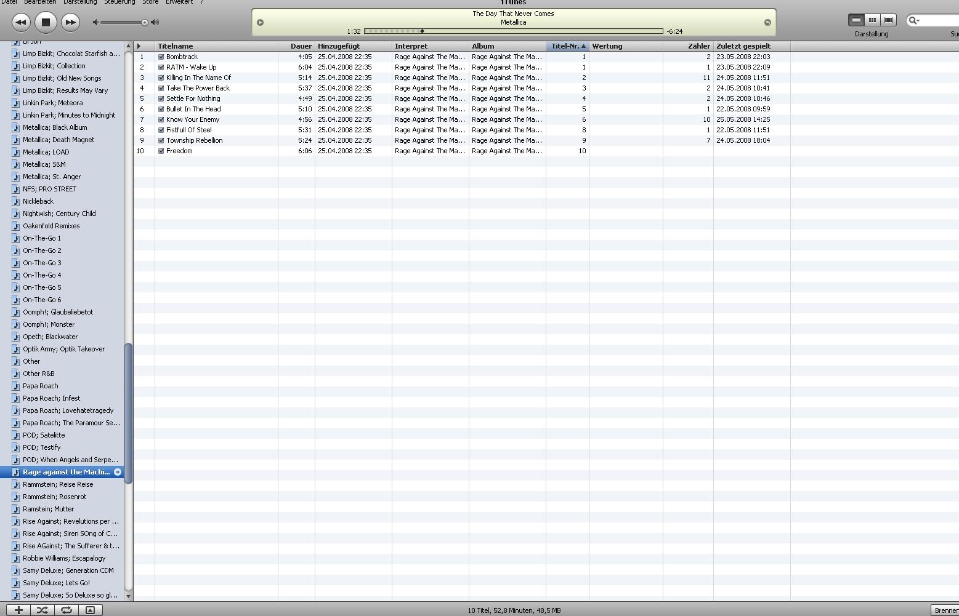Image resolution: width=959 pixels, height=616 pixels.
Task: Uncheck the Take The Power Back checkbox
Action: (x=161, y=88)
